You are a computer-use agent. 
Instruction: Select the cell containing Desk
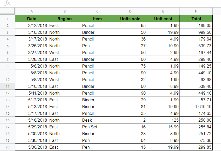(x=97, y=120)
